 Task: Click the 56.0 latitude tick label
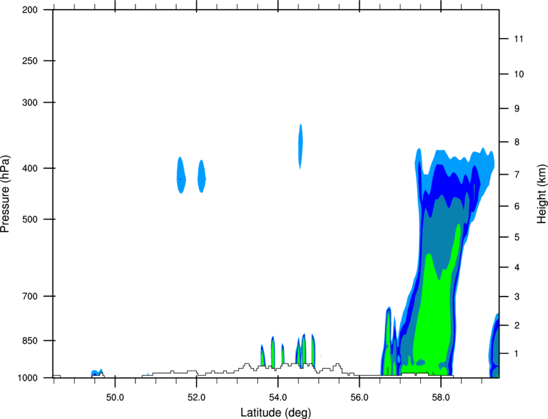click(360, 398)
